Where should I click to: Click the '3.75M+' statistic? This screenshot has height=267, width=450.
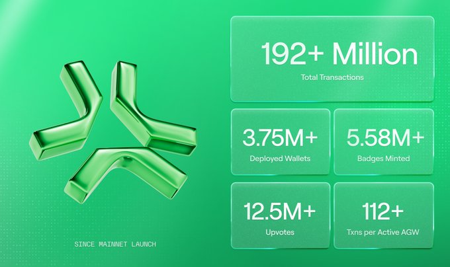coord(280,138)
